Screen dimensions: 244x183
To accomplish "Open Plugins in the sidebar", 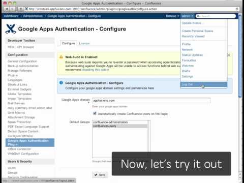I will 13,75.
